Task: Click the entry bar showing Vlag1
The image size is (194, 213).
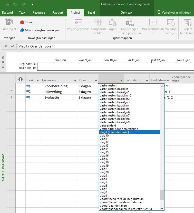Action: coord(106,46)
